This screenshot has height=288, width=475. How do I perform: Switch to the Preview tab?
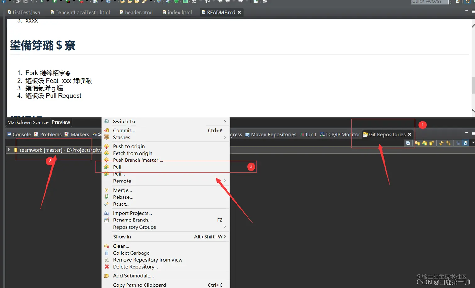(61, 122)
